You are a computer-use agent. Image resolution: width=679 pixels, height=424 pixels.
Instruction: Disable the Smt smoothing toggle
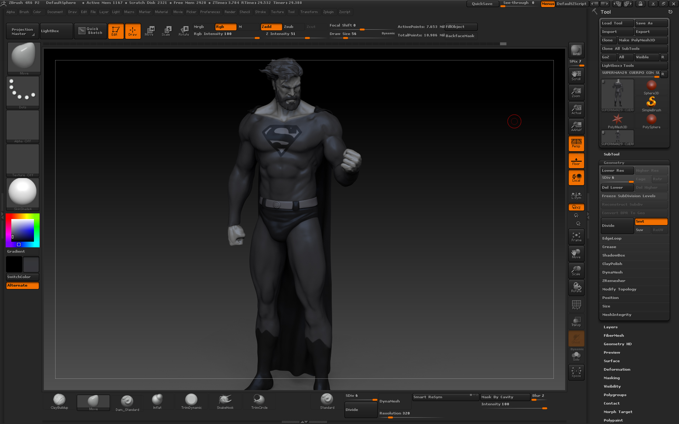pyautogui.click(x=651, y=222)
